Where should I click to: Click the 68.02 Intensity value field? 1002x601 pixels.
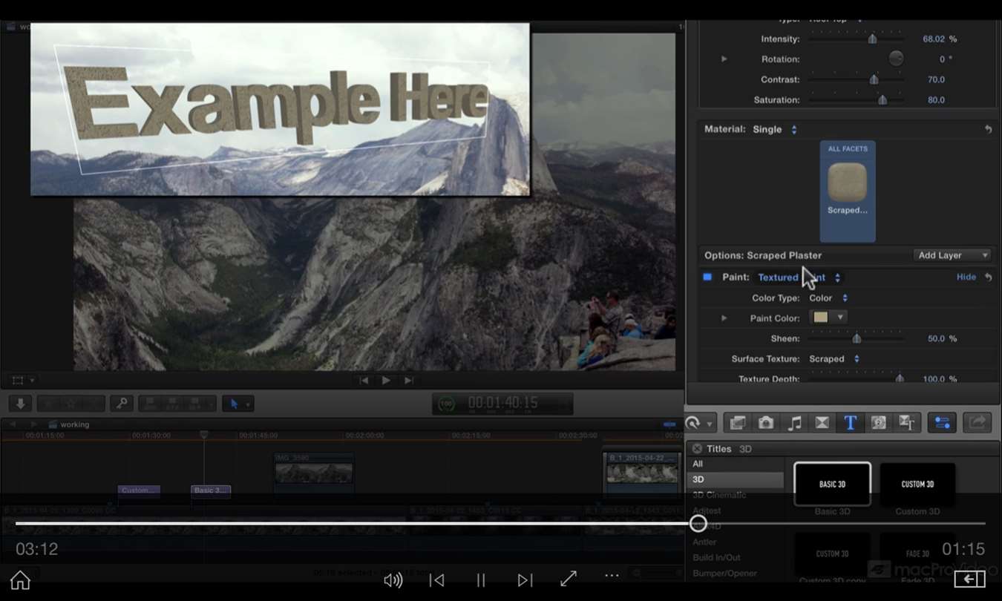pyautogui.click(x=934, y=39)
